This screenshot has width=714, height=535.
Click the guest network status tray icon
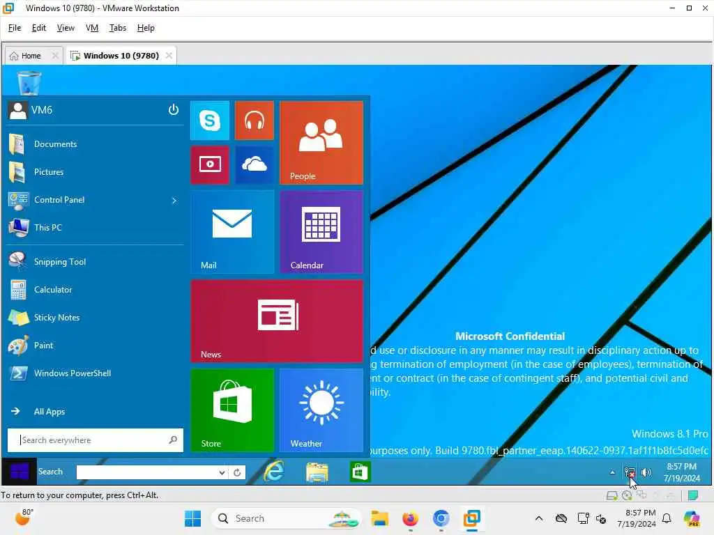click(630, 472)
